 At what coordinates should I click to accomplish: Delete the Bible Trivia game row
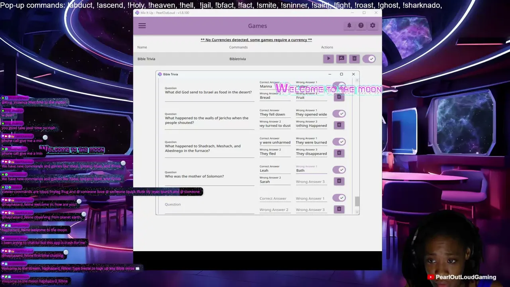tap(354, 59)
